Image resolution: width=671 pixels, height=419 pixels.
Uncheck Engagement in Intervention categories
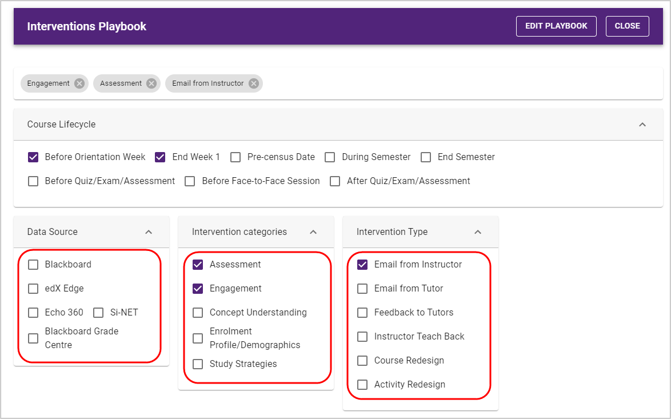point(198,289)
